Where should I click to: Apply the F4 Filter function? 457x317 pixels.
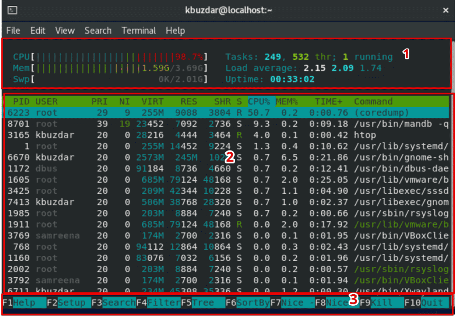[158, 302]
